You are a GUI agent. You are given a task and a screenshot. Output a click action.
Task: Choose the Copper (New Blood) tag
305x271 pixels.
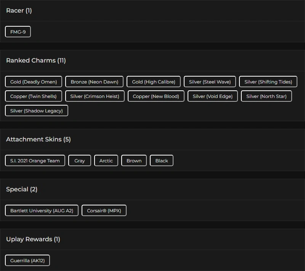pos(156,96)
